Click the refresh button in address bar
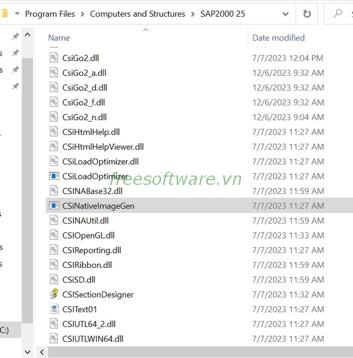Viewport: 353px width, 358px height. click(x=307, y=14)
